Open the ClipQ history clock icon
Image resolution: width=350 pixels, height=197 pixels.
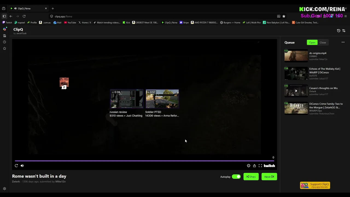pyautogui.click(x=339, y=31)
